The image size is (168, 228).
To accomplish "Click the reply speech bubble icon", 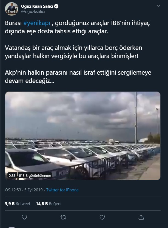I will click(24, 217).
